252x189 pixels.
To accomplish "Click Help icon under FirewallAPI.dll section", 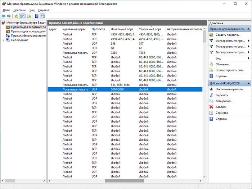I will [x=211, y=119].
